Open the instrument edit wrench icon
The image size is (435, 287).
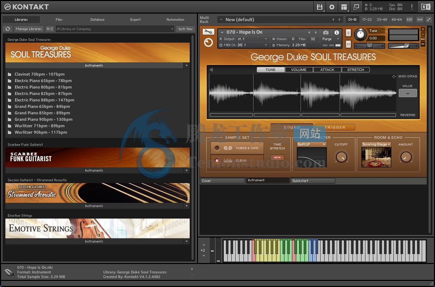point(208,32)
